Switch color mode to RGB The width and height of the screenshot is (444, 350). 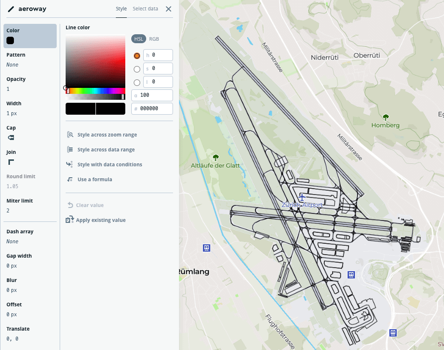point(154,39)
